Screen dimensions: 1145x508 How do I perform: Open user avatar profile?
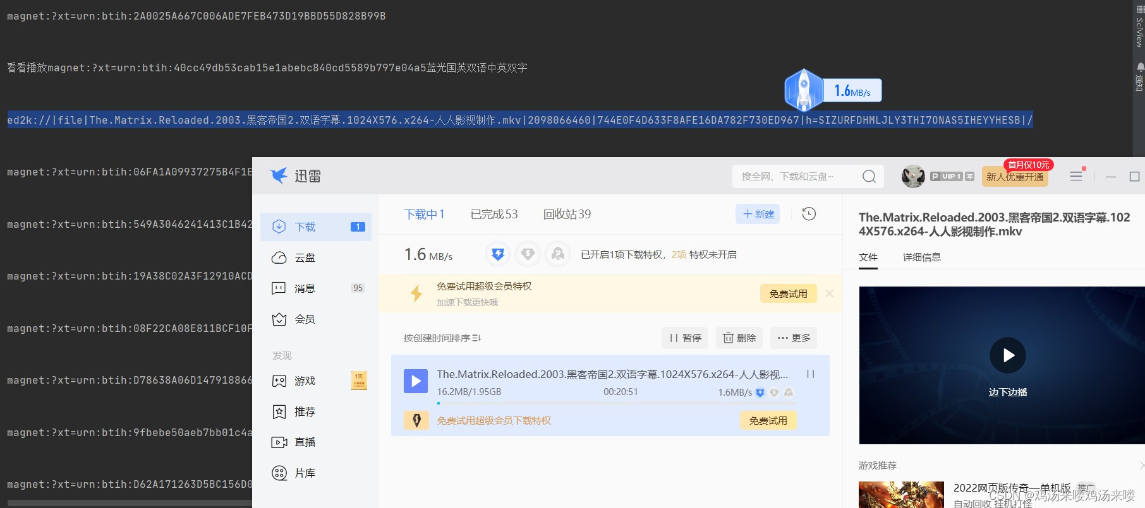point(913,177)
